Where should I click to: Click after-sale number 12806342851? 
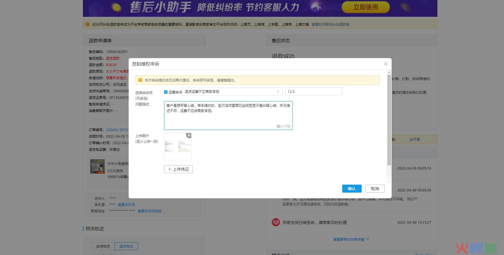click(x=117, y=52)
